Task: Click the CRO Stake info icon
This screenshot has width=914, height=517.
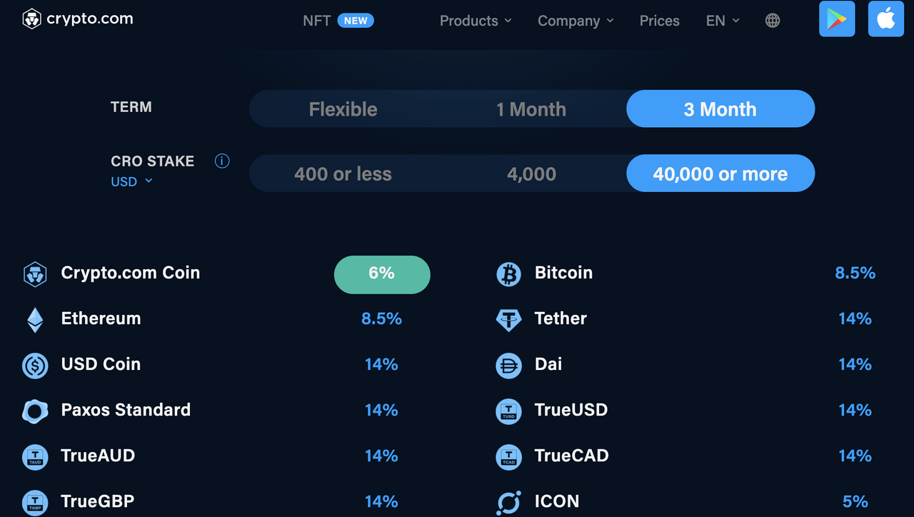Action: tap(222, 161)
